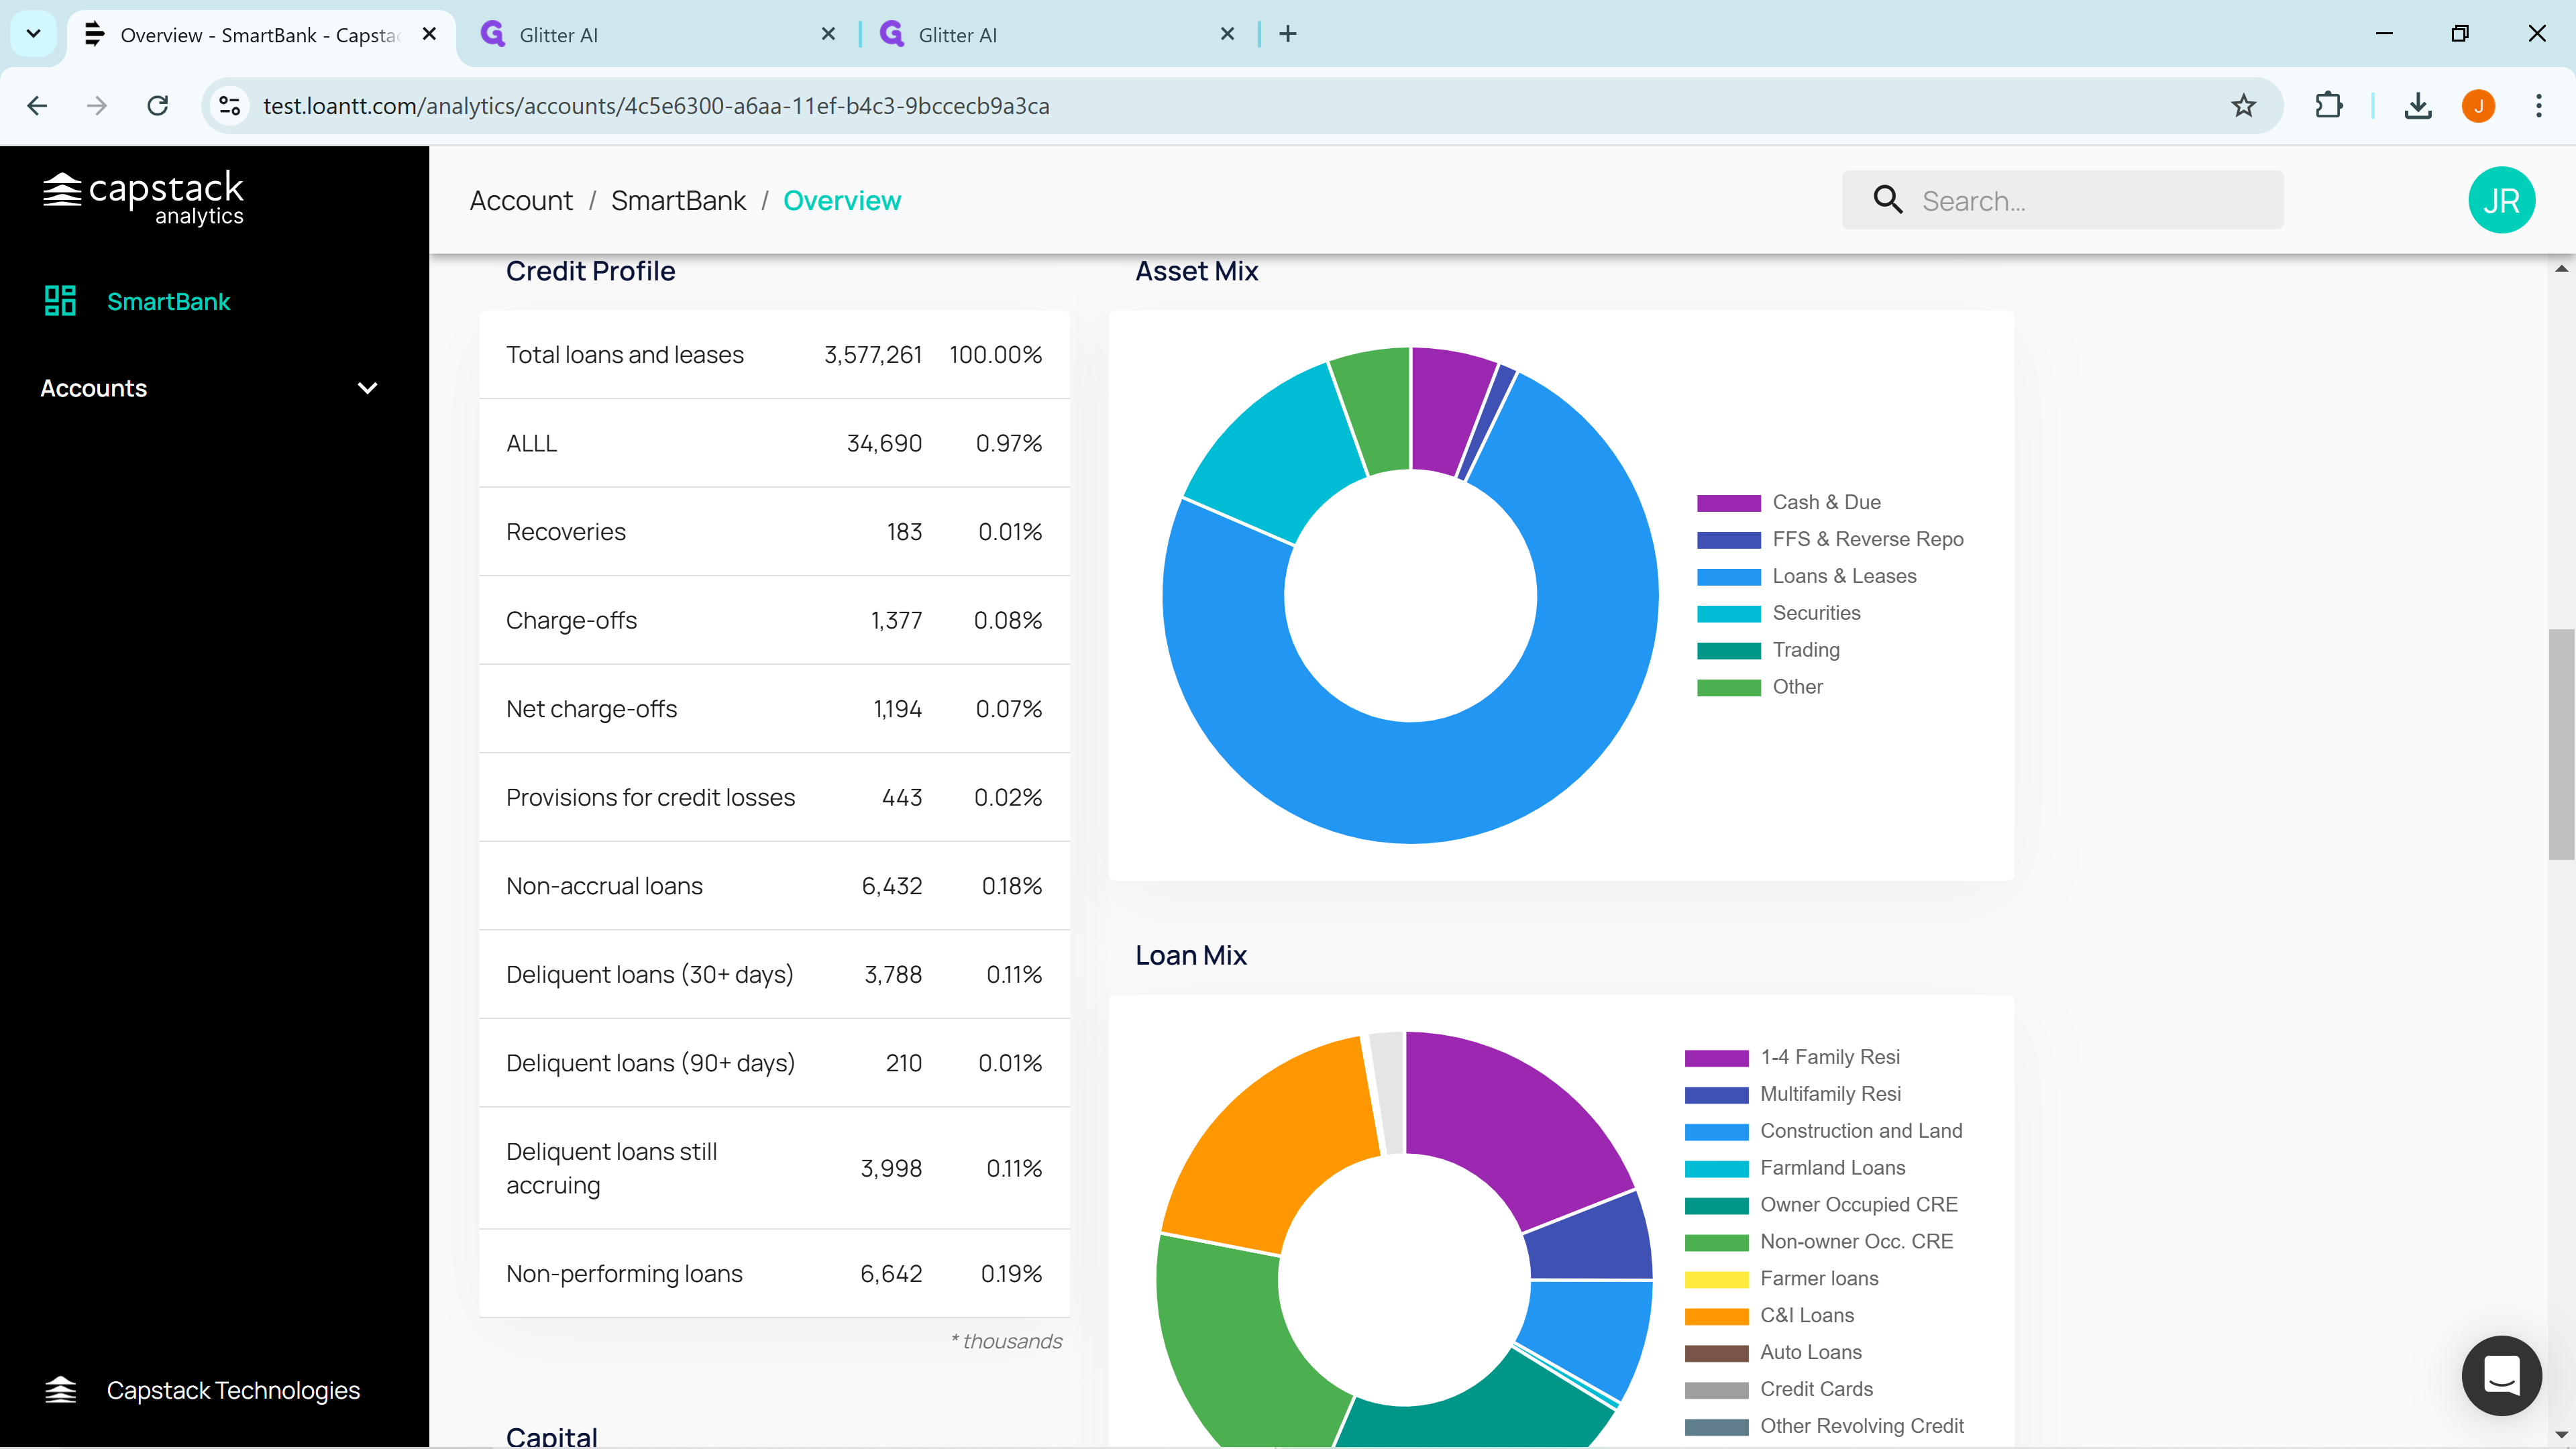
Task: Toggle Credit Cards legend entry
Action: pyautogui.click(x=1778, y=1390)
